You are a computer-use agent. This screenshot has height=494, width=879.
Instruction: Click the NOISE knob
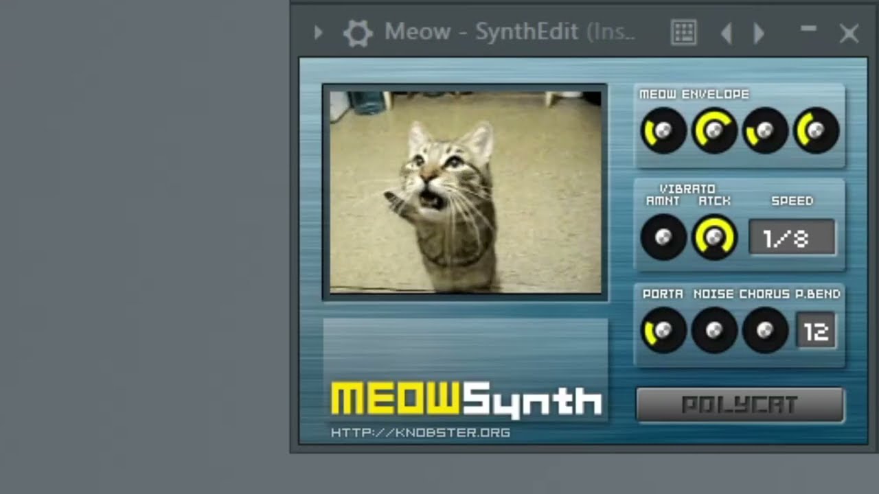coord(714,331)
